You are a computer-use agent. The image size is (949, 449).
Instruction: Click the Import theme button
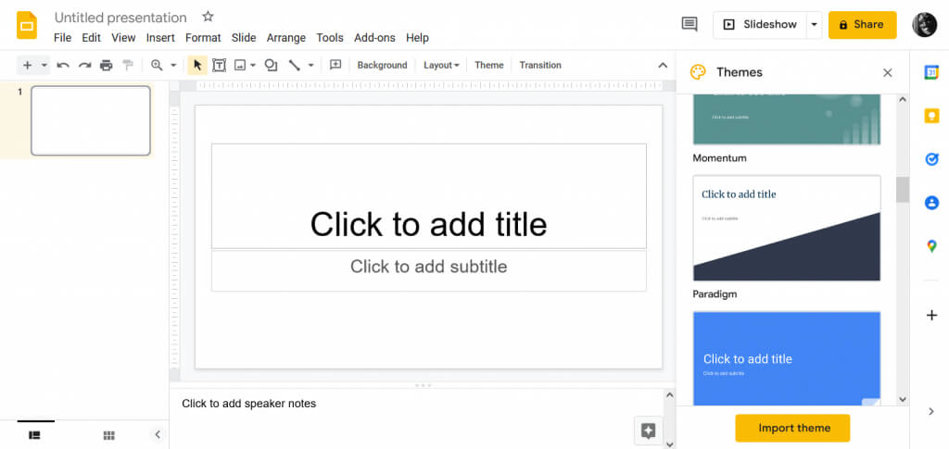[x=793, y=428]
